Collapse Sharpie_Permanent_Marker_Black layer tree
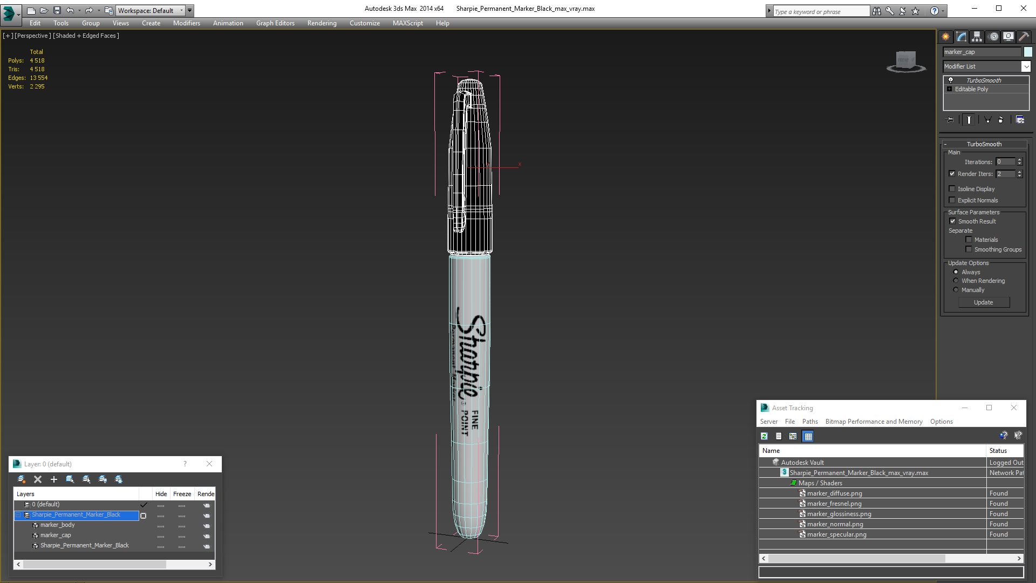This screenshot has height=583, width=1036. pos(18,515)
